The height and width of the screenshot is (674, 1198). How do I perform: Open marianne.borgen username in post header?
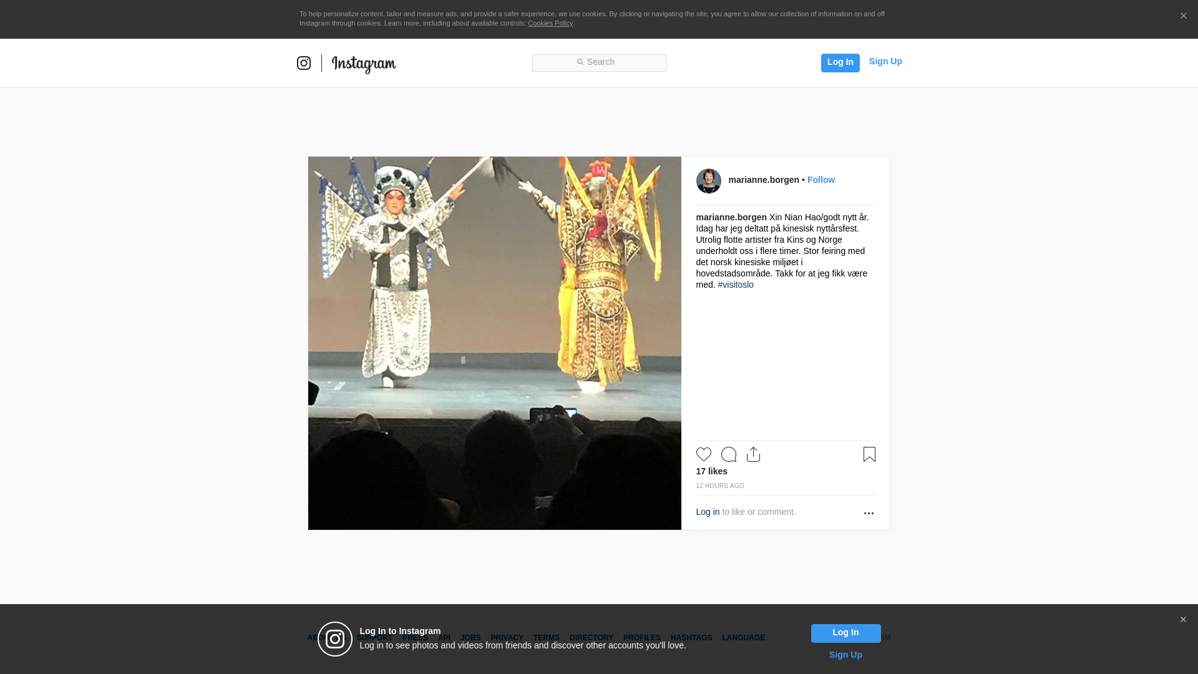764,180
